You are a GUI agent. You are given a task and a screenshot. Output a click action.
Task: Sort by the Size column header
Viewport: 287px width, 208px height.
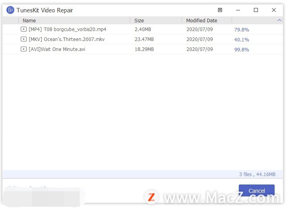[x=139, y=20]
